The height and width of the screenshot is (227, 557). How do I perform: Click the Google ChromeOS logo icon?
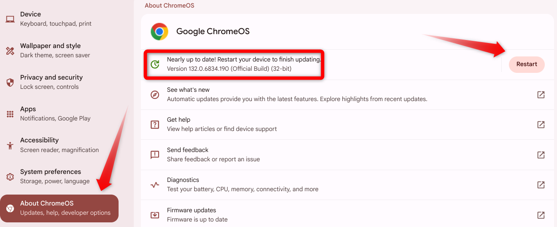point(160,32)
